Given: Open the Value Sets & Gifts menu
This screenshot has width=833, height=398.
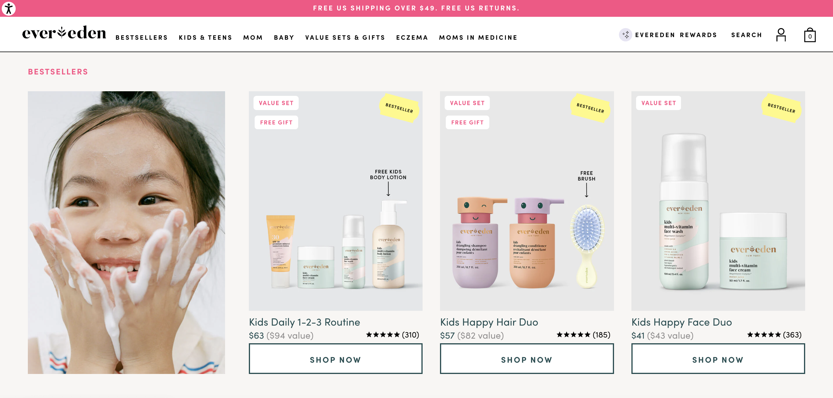Looking at the screenshot, I should (345, 37).
